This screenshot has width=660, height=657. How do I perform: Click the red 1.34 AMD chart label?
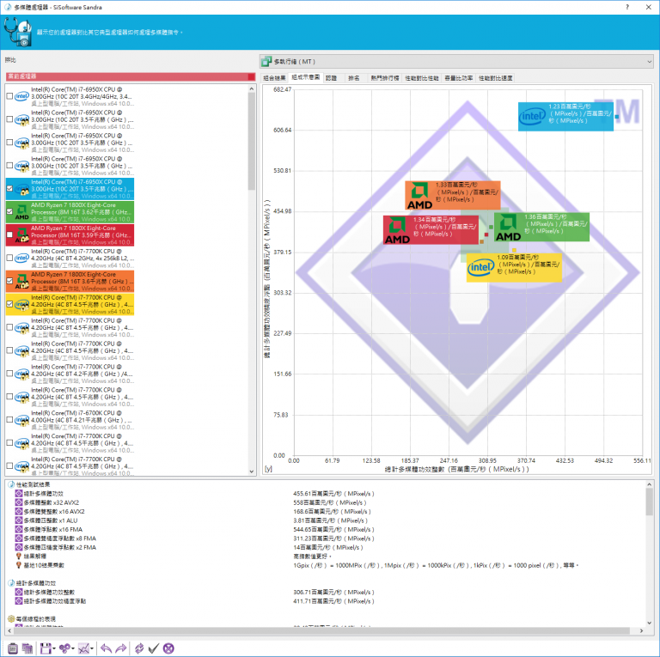click(x=431, y=229)
